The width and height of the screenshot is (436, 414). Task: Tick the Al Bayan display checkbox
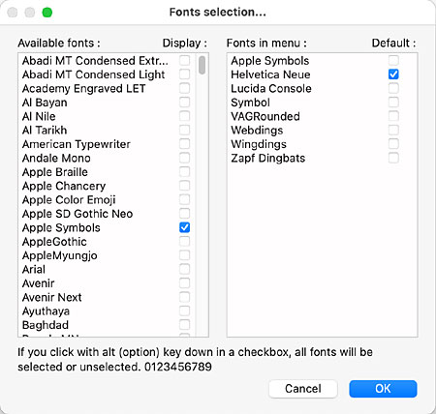pos(184,103)
